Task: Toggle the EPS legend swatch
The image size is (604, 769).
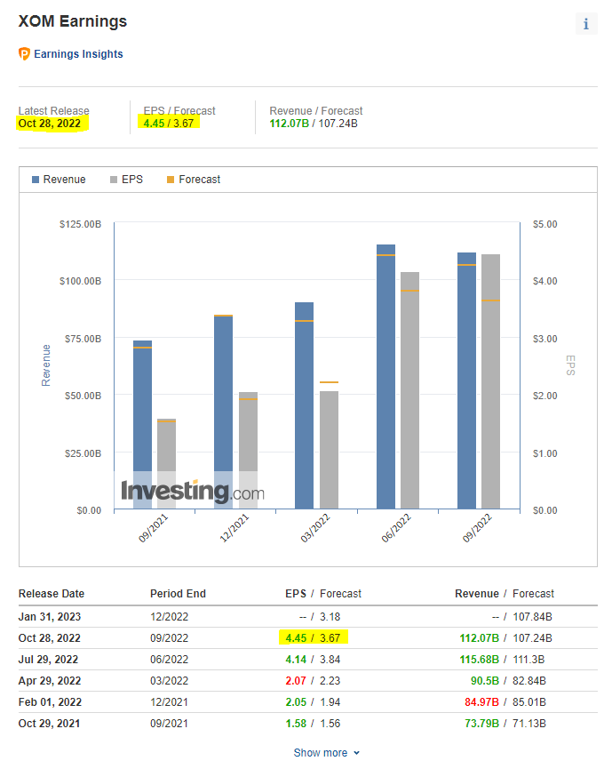Action: pyautogui.click(x=114, y=180)
